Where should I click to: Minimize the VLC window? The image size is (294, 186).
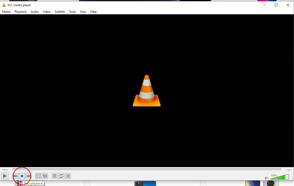(x=265, y=5)
